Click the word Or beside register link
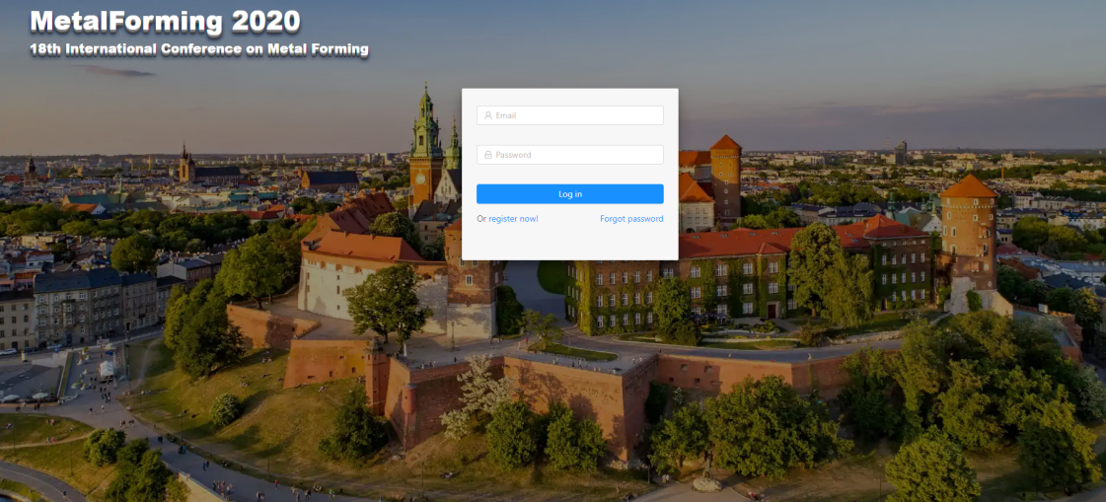 click(x=481, y=219)
